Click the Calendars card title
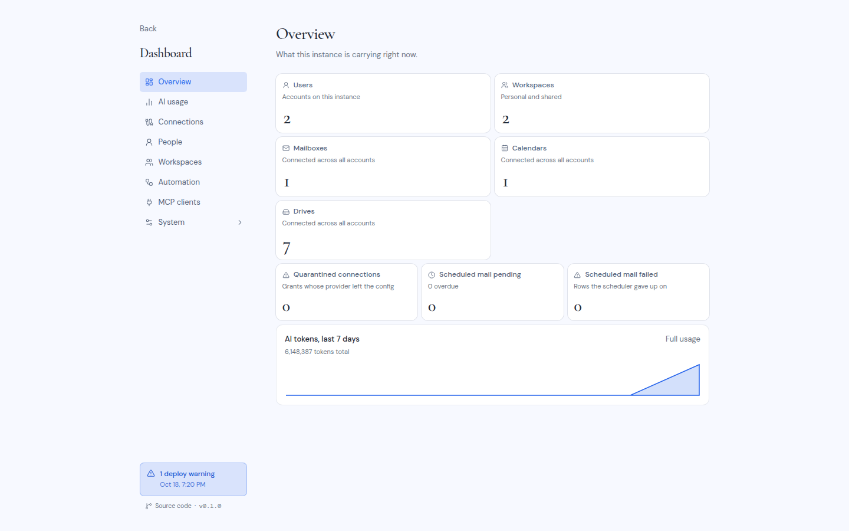Image resolution: width=849 pixels, height=531 pixels. 529,148
